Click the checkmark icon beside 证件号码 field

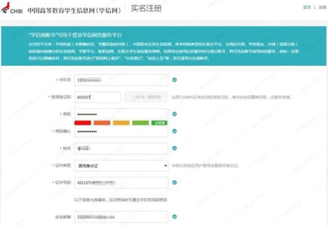pyautogui.click(x=175, y=182)
